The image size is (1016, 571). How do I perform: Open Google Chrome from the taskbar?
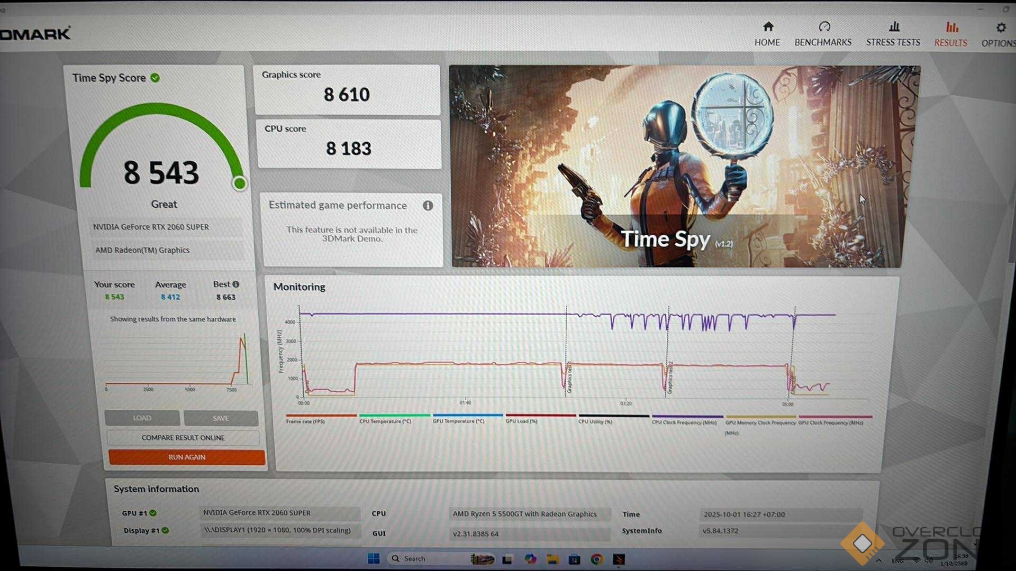pyautogui.click(x=596, y=559)
